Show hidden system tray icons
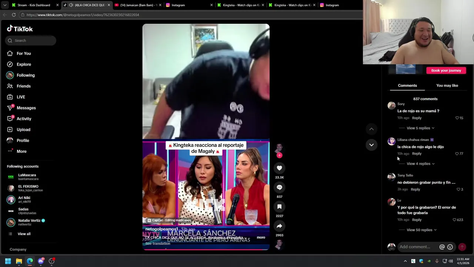 tap(405, 261)
